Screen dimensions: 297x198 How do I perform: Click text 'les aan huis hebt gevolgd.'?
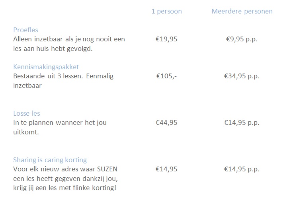[x=53, y=49]
